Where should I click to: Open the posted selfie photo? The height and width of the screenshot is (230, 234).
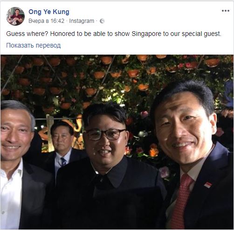point(117,142)
